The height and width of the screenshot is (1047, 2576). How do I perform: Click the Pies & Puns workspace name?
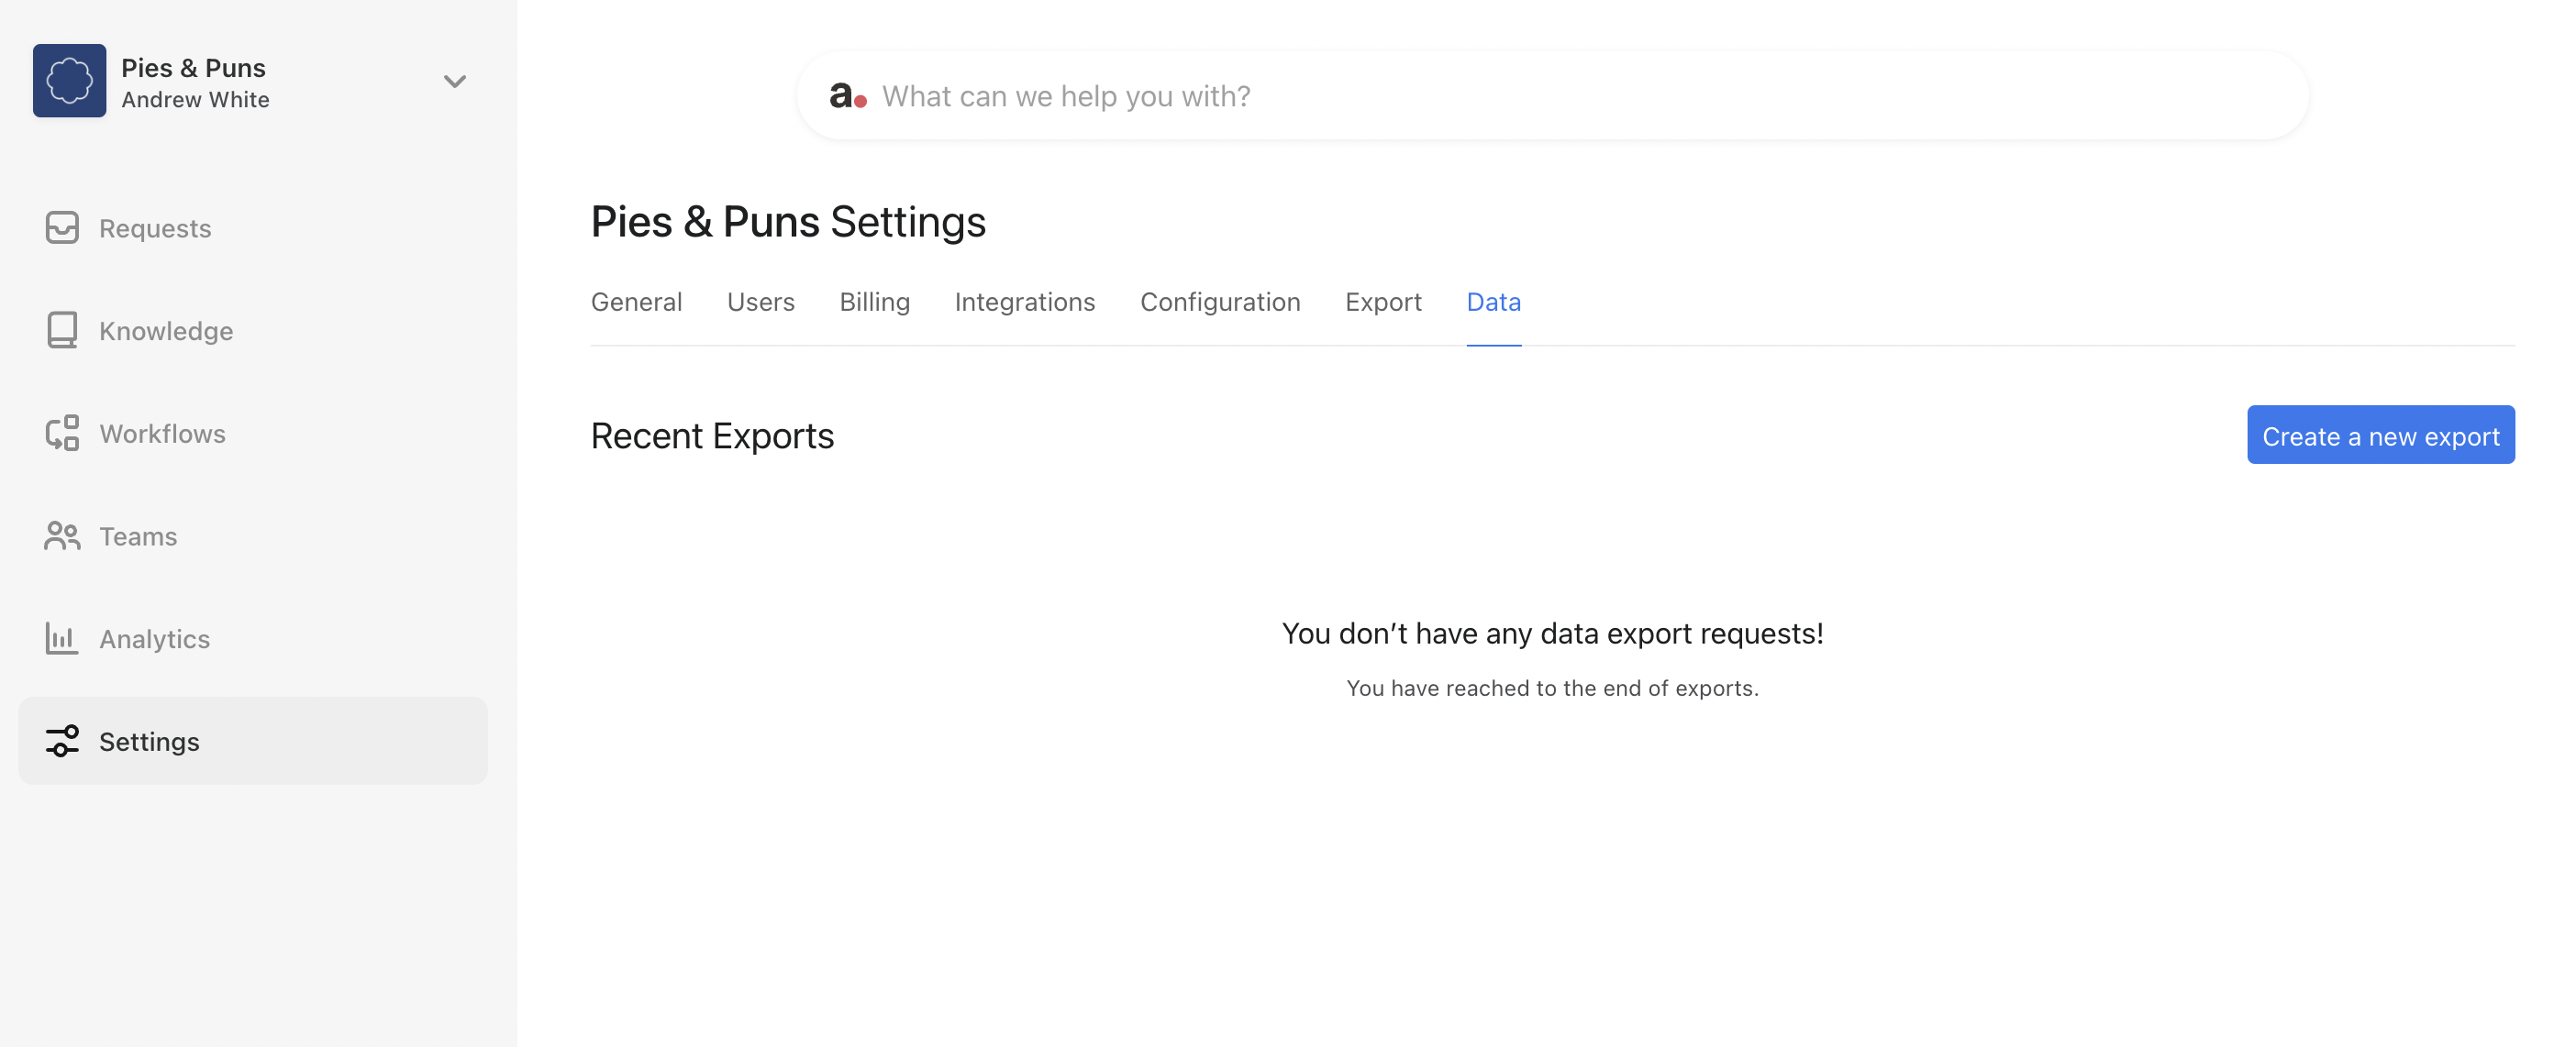(x=193, y=68)
